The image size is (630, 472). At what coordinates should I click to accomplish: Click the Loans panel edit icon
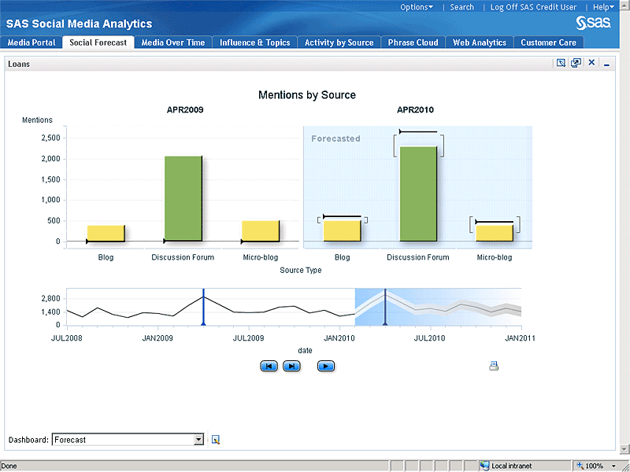coord(561,63)
